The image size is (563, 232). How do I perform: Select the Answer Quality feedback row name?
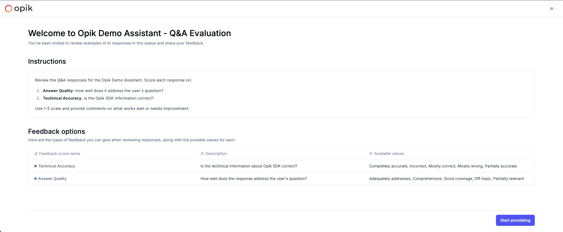(53, 179)
